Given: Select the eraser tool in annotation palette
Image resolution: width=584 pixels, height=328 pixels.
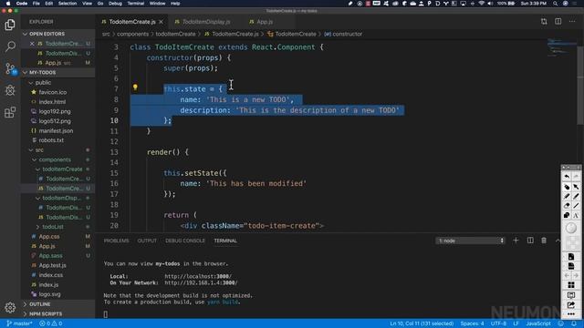Looking at the screenshot, I should coord(567,206).
